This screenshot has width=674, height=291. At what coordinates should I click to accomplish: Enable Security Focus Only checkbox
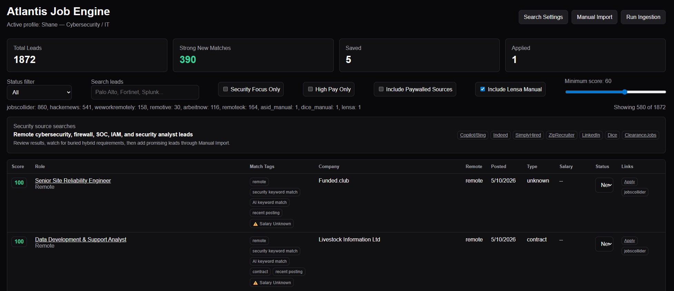[225, 89]
